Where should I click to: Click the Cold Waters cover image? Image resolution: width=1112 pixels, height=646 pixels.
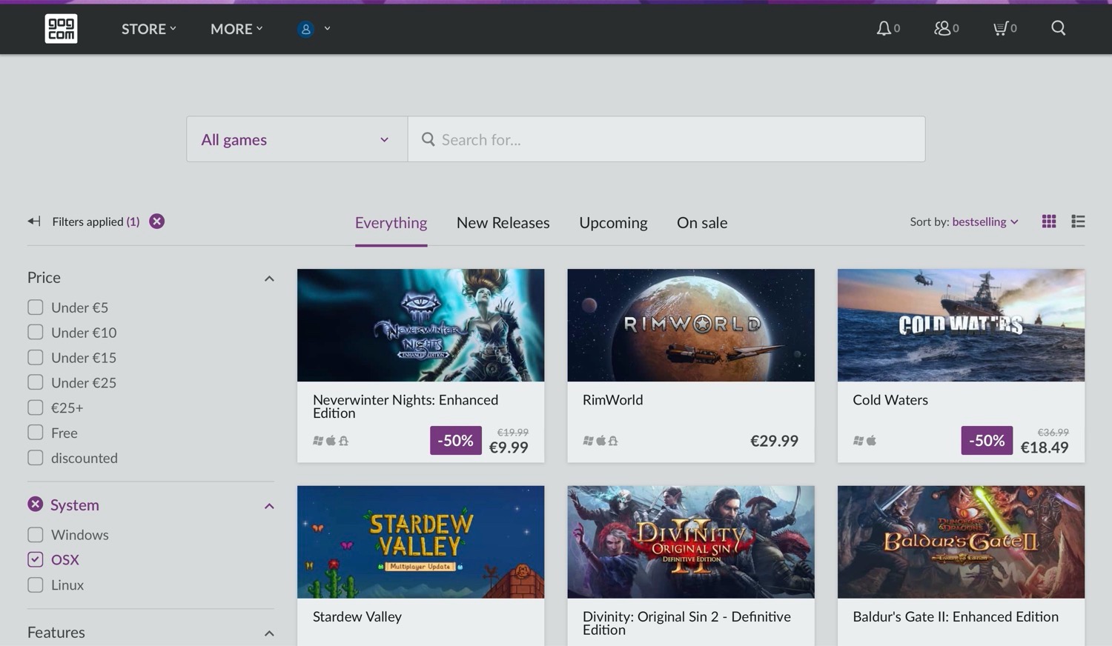pos(961,325)
